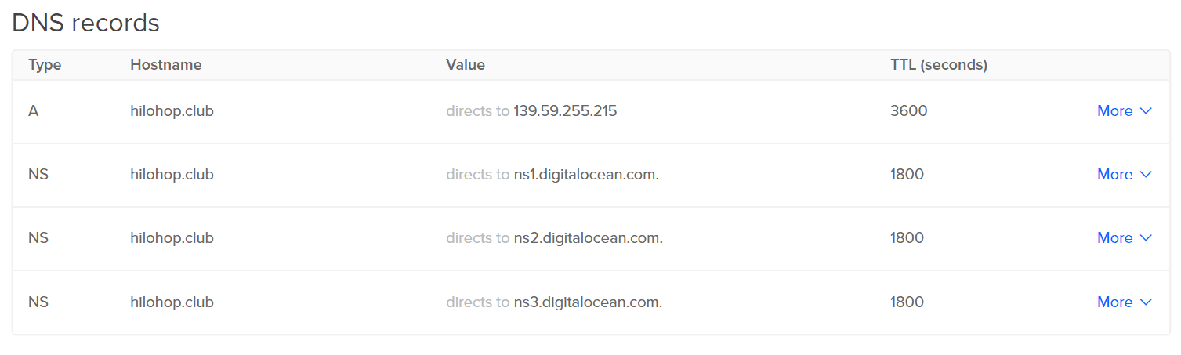The height and width of the screenshot is (355, 1181).
Task: Click the ns1.digitalocean.com. value
Action: [586, 175]
